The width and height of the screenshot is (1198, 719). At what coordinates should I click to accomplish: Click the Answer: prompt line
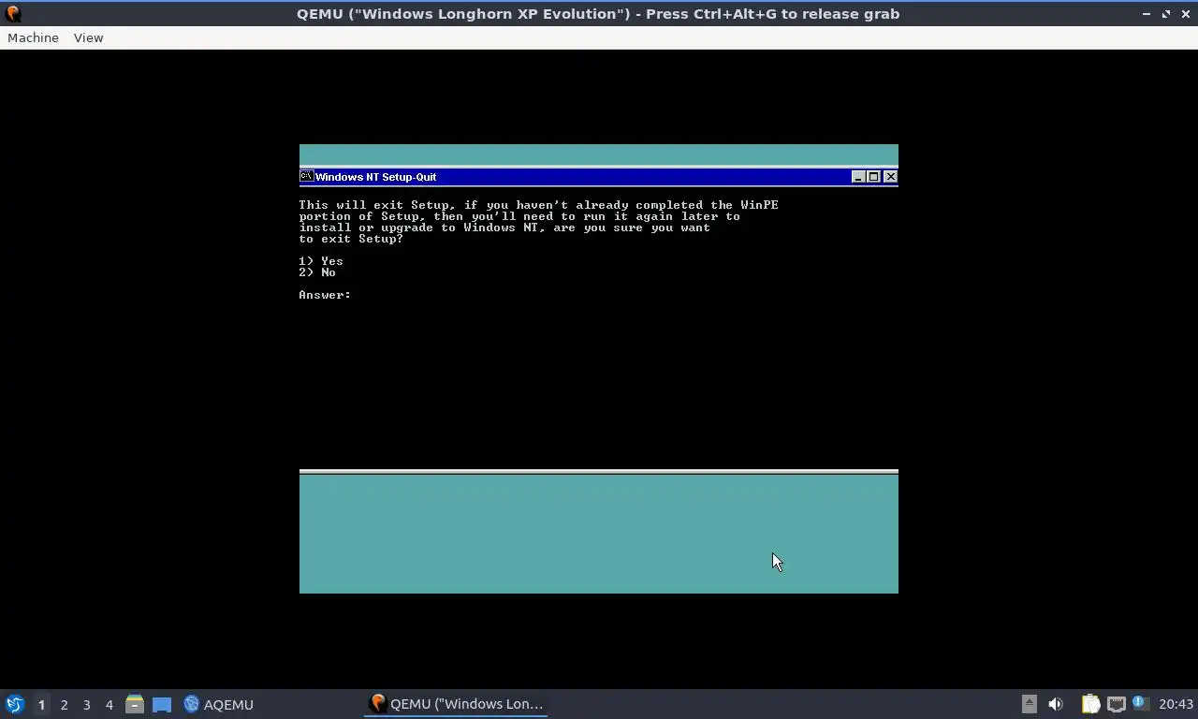(x=325, y=295)
